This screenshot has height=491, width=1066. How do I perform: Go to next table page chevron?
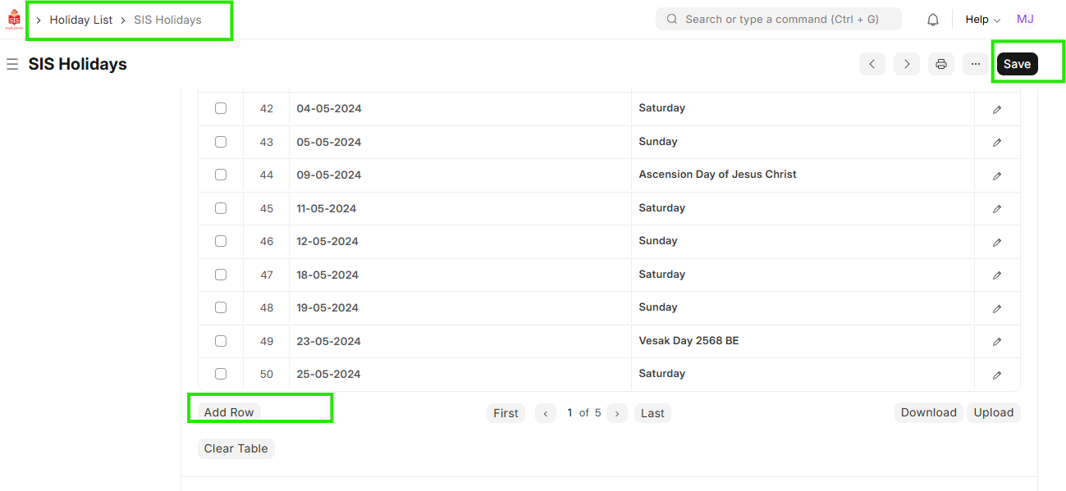(617, 413)
